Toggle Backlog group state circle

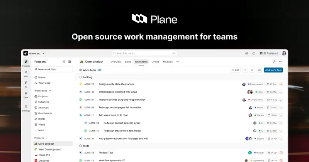click(x=81, y=77)
